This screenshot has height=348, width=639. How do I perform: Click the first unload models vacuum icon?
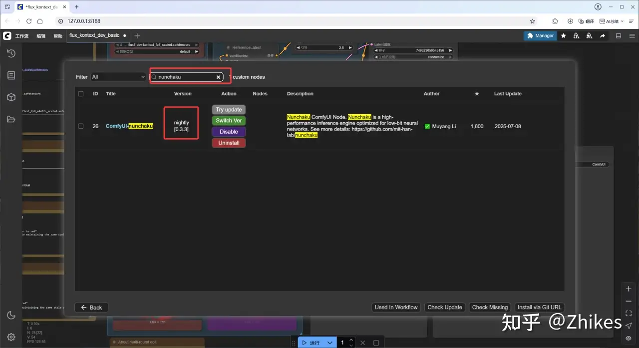point(577,36)
